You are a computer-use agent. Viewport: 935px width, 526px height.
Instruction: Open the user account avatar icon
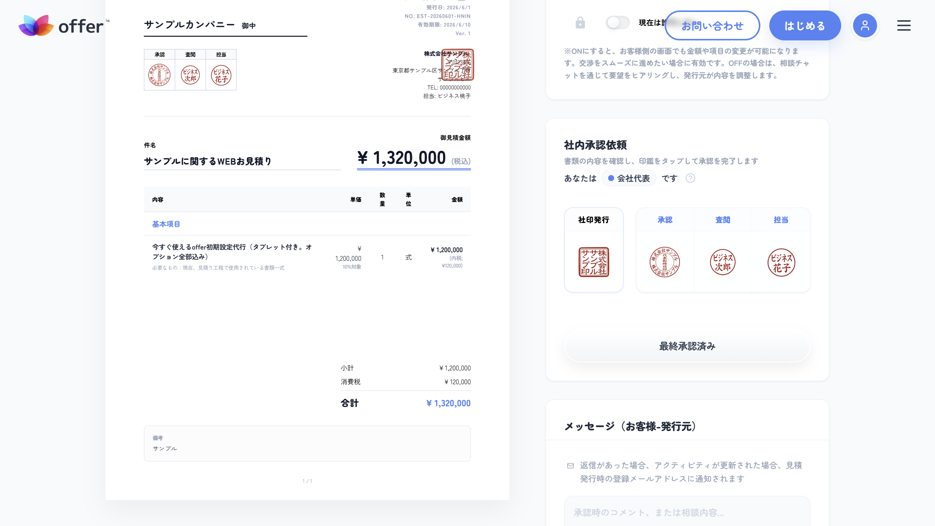pos(865,25)
